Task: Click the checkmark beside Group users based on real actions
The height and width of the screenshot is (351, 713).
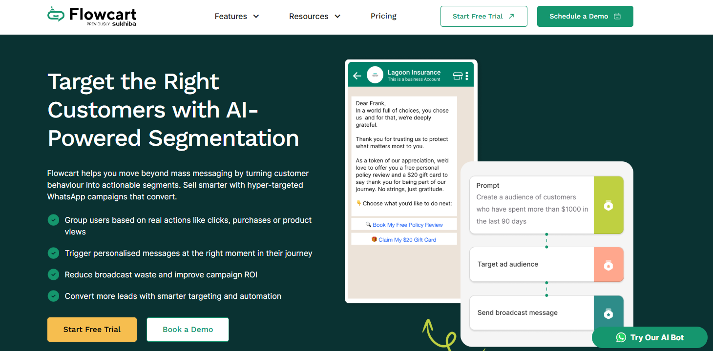Action: pos(53,220)
